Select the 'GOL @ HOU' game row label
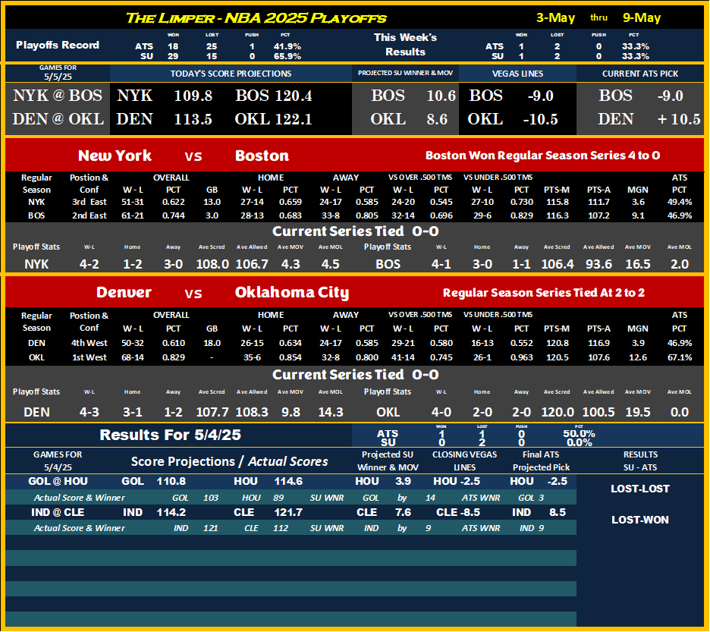 click(58, 481)
